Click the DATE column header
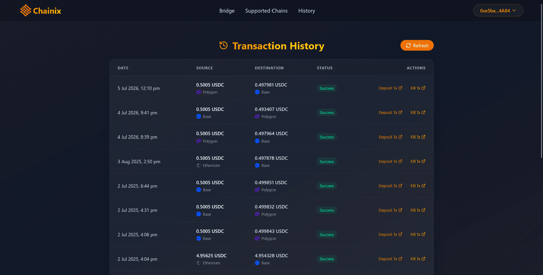 coord(123,68)
